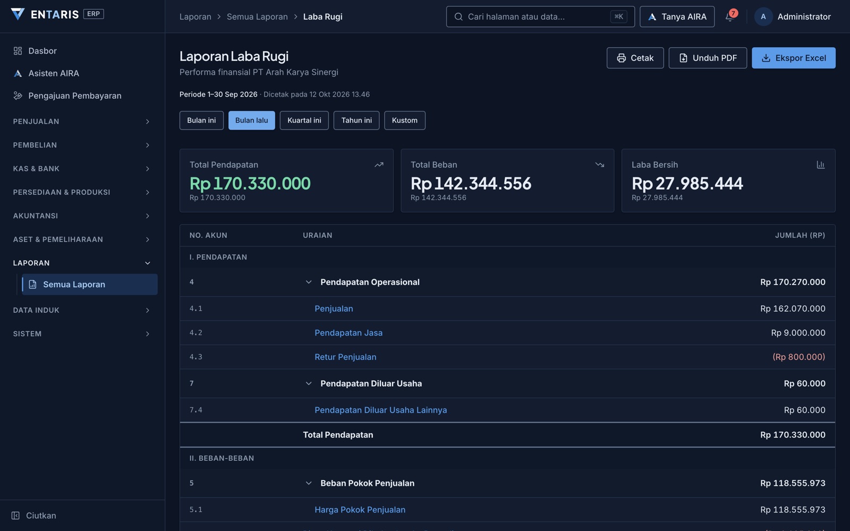
Task: Expand the KAS & BANK sidebar section
Action: (82, 169)
